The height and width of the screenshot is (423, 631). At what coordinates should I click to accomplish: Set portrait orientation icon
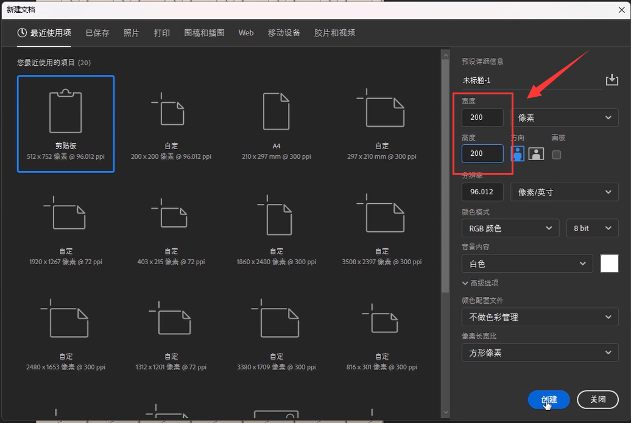(x=518, y=153)
